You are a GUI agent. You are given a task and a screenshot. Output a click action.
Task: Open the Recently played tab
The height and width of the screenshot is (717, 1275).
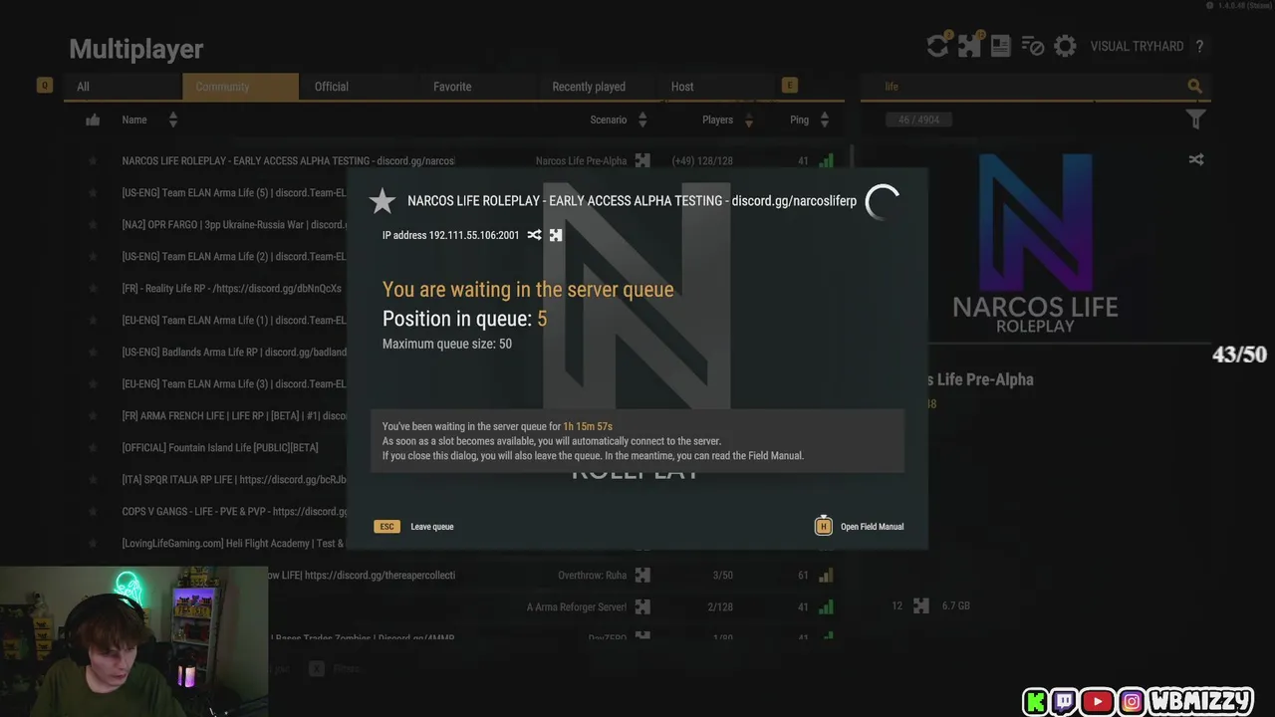point(597,87)
